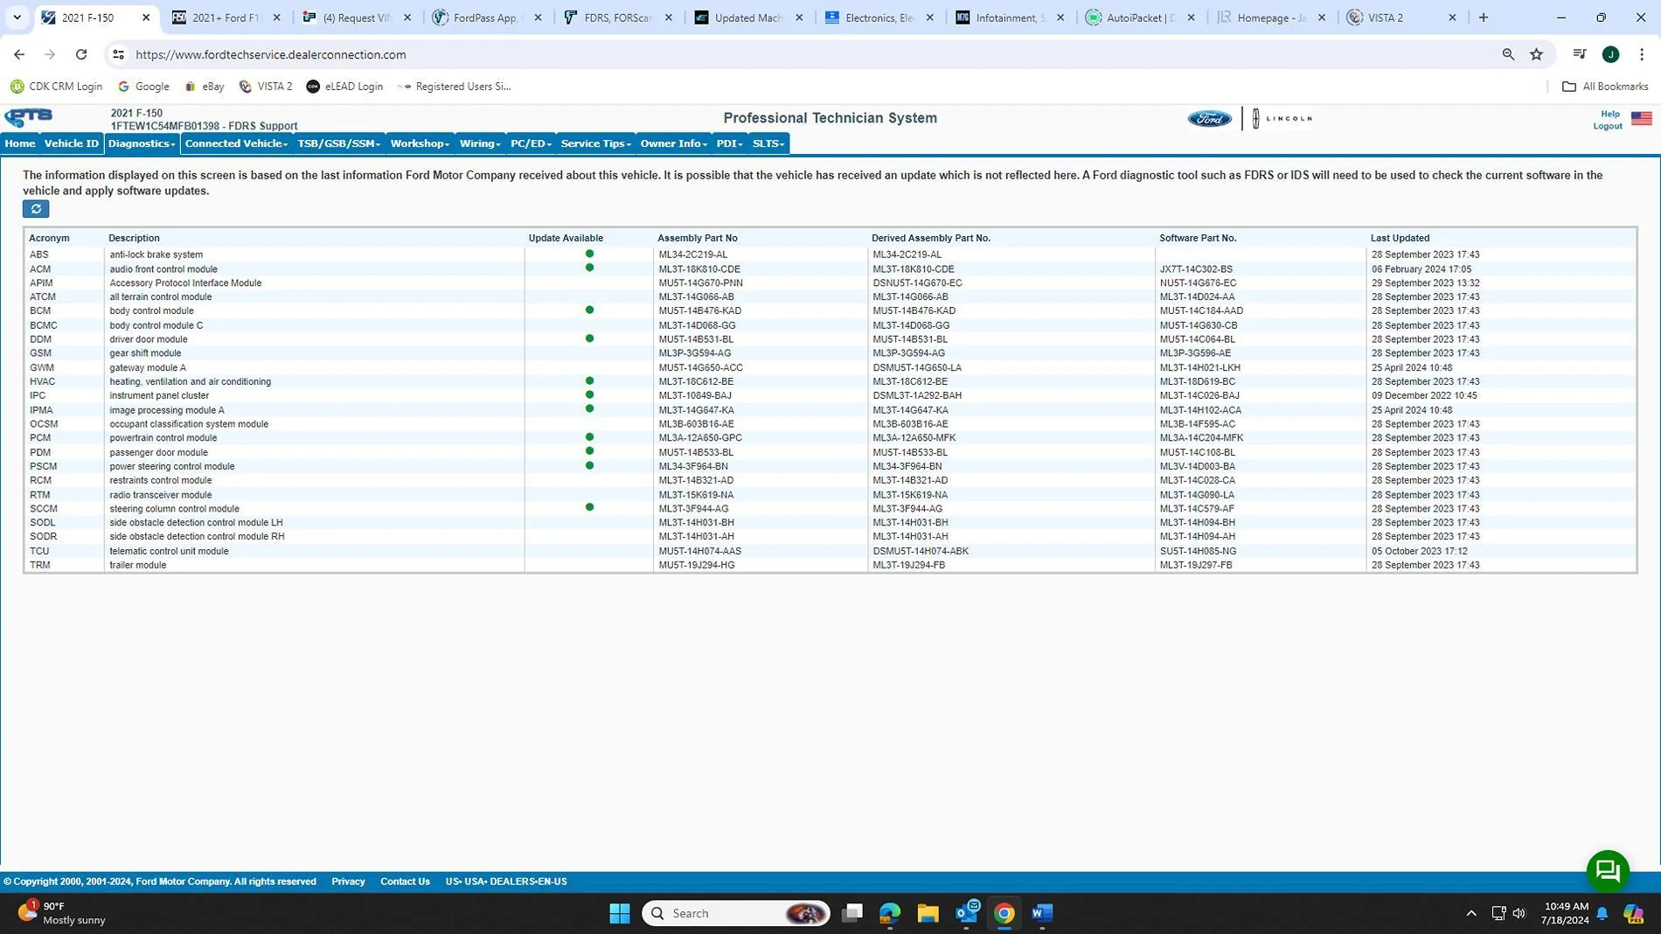Bookmark this page with star icon
The width and height of the screenshot is (1661, 934).
pos(1536,54)
